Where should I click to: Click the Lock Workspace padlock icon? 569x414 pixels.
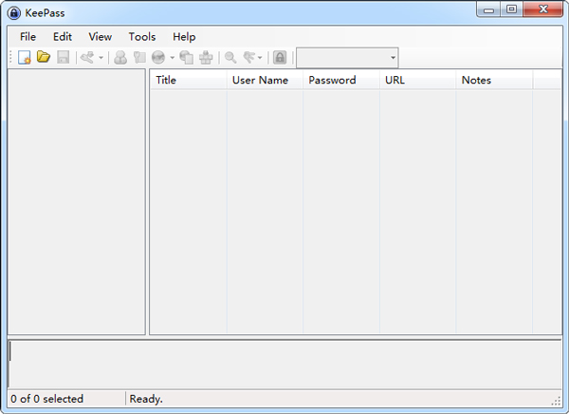pyautogui.click(x=280, y=58)
